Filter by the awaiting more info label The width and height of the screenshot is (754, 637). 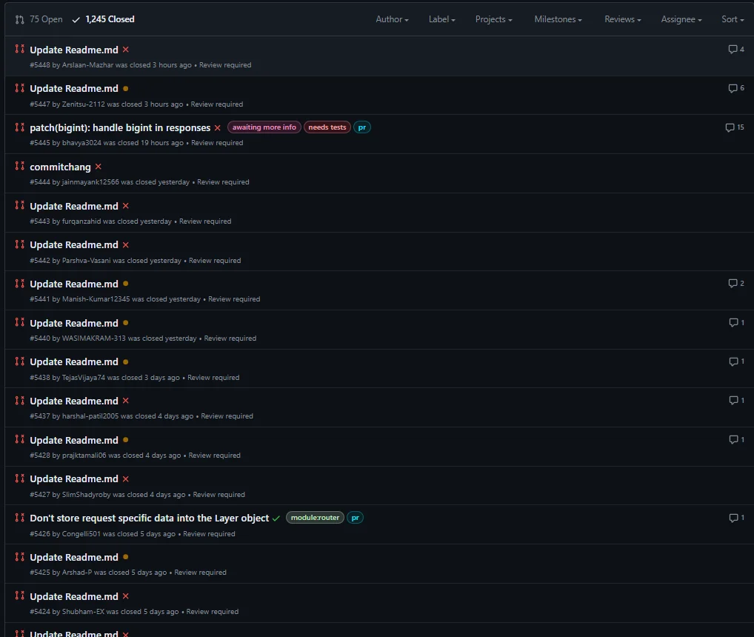point(264,127)
